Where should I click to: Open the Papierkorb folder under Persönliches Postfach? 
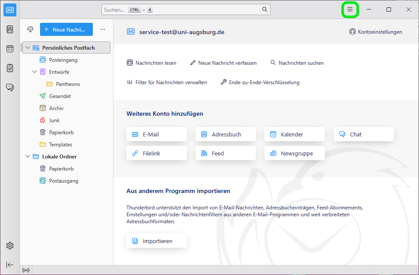tap(61, 133)
